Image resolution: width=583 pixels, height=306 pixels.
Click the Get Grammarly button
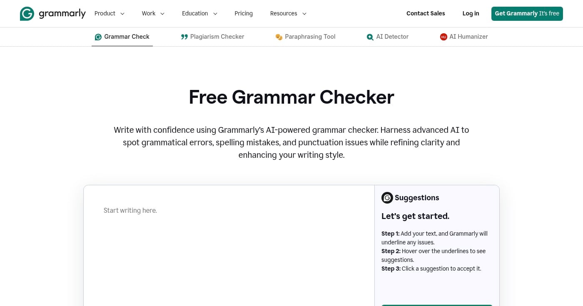527,13
